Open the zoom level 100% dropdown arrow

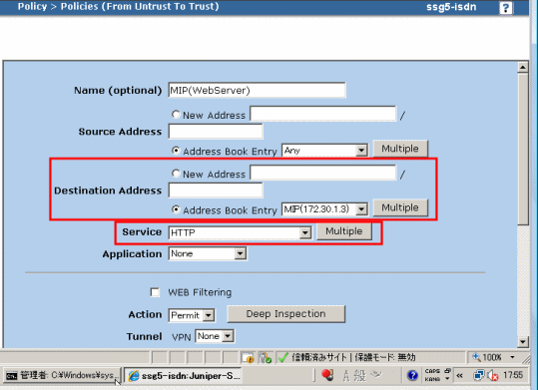point(512,357)
